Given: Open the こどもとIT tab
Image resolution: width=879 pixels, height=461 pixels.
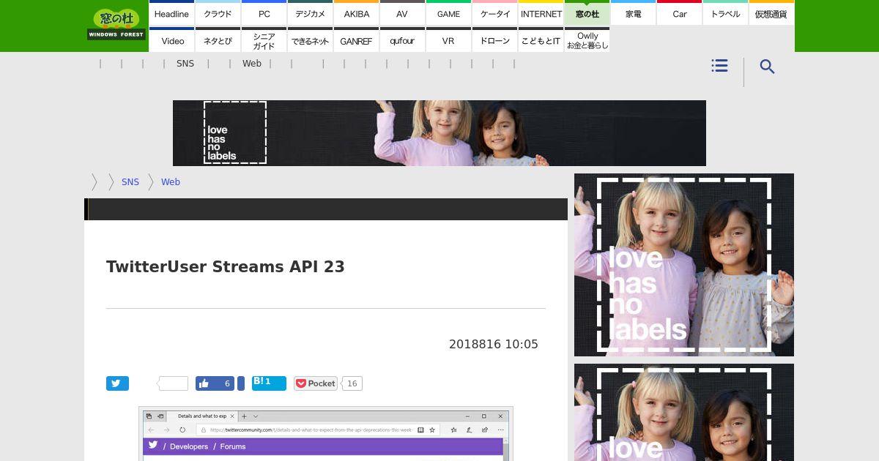Looking at the screenshot, I should (x=541, y=40).
